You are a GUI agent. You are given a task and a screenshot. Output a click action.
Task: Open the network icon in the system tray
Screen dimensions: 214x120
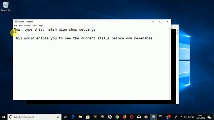click(x=189, y=117)
